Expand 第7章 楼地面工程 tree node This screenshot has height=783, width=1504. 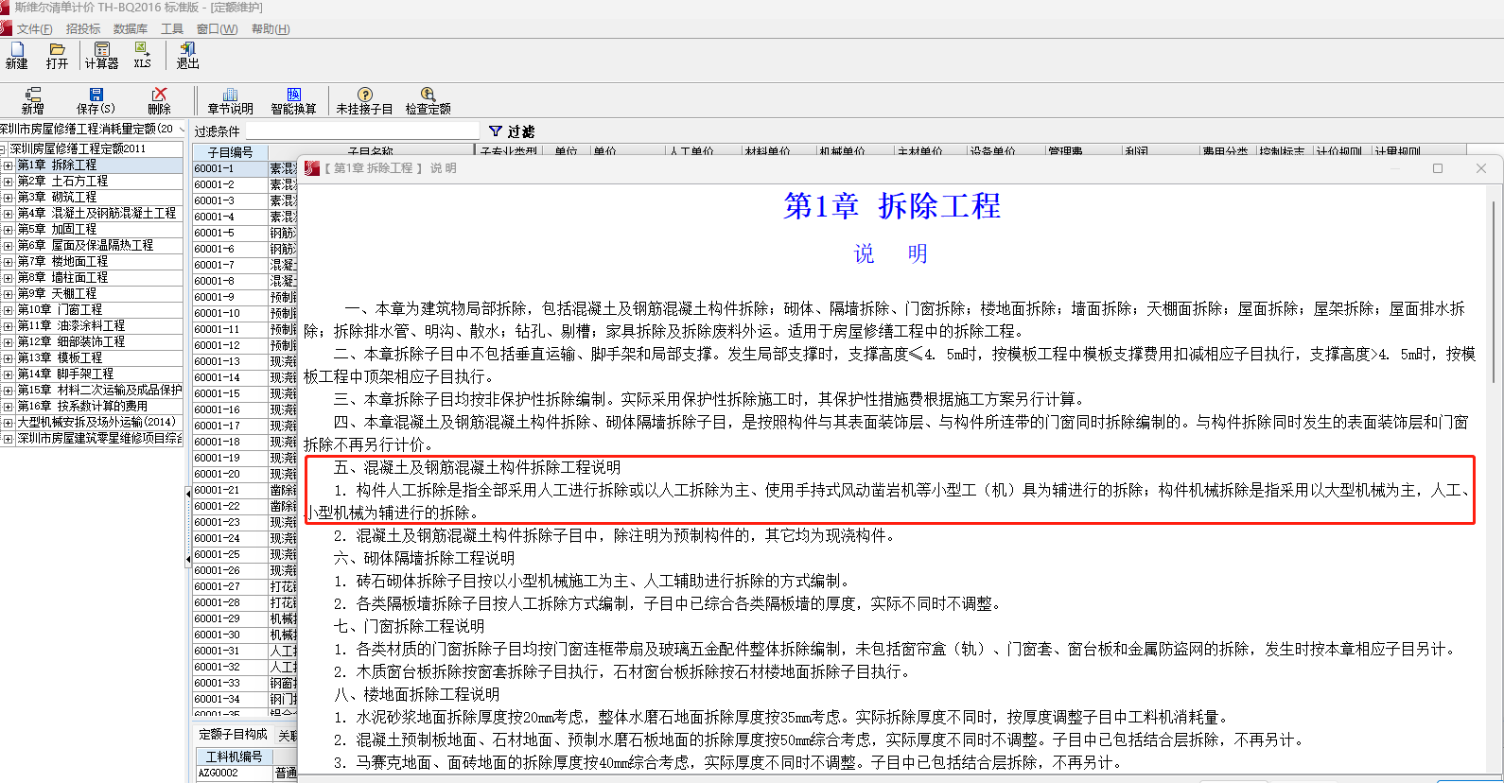8,262
